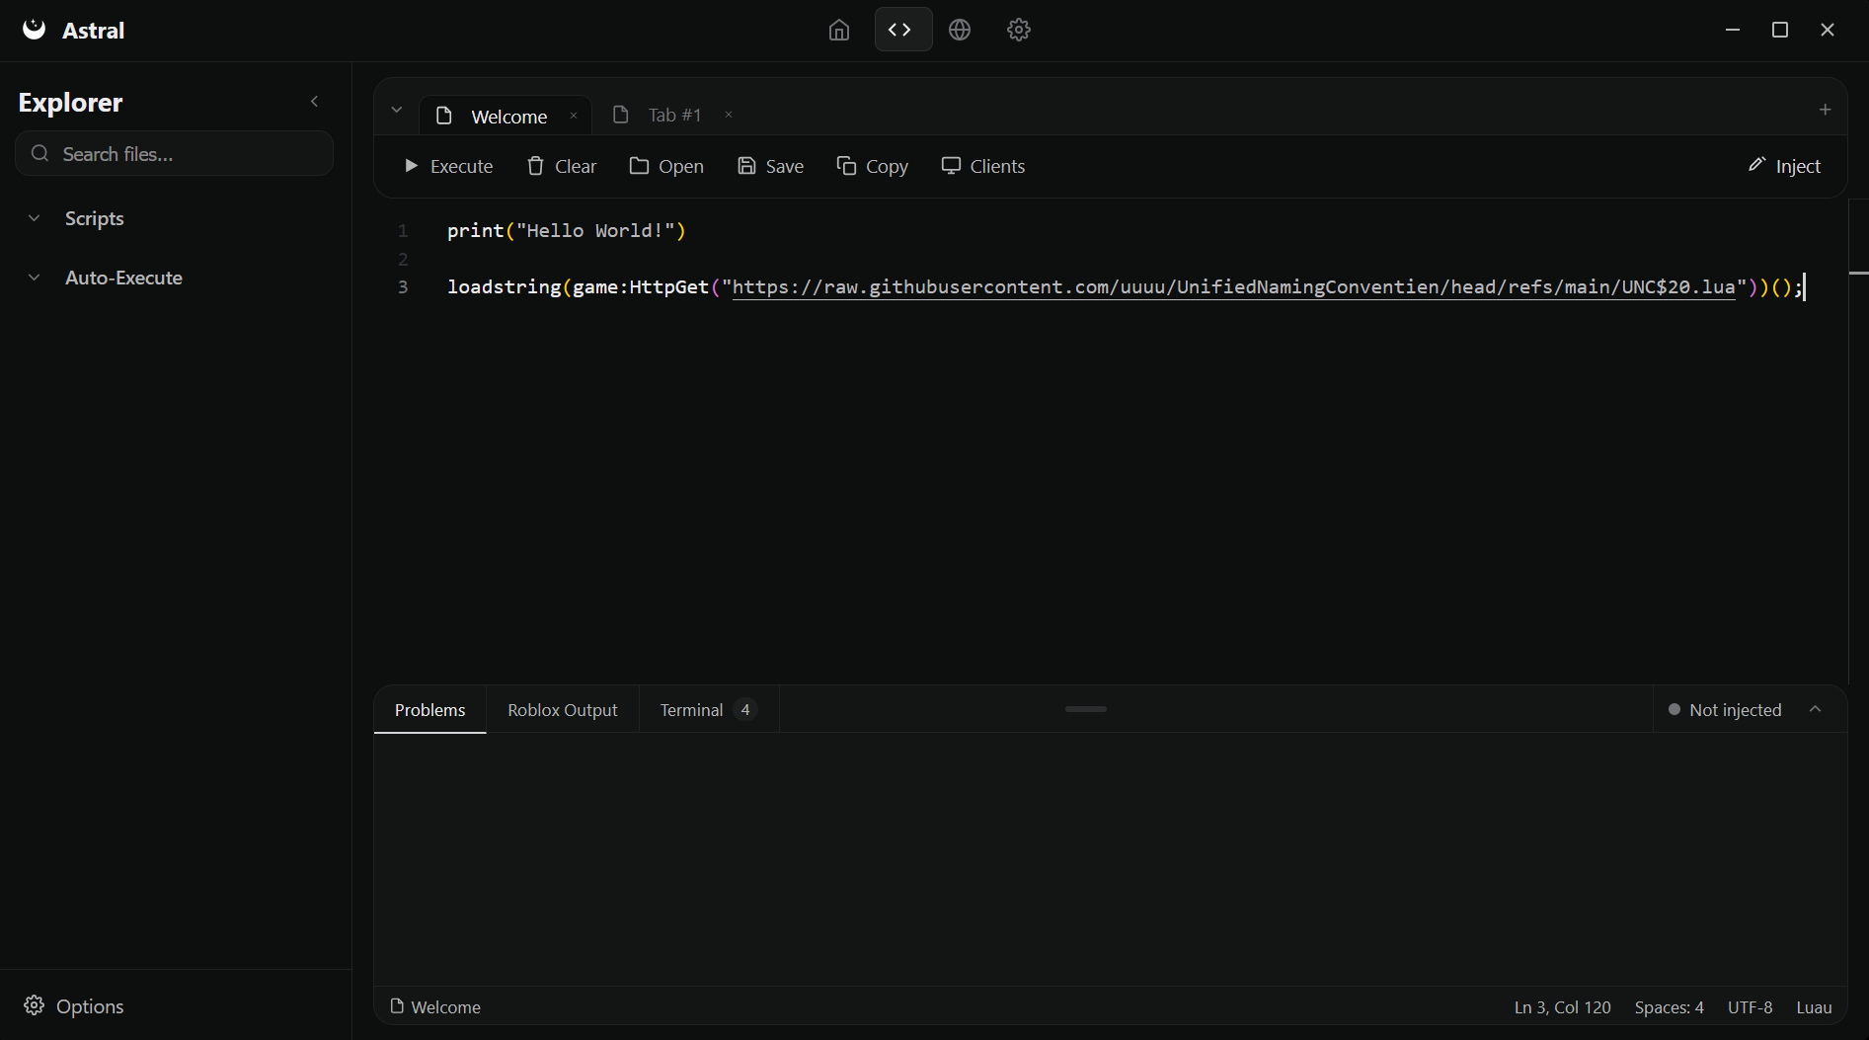Click the Explorer heading
The image size is (1869, 1040).
coord(70,102)
